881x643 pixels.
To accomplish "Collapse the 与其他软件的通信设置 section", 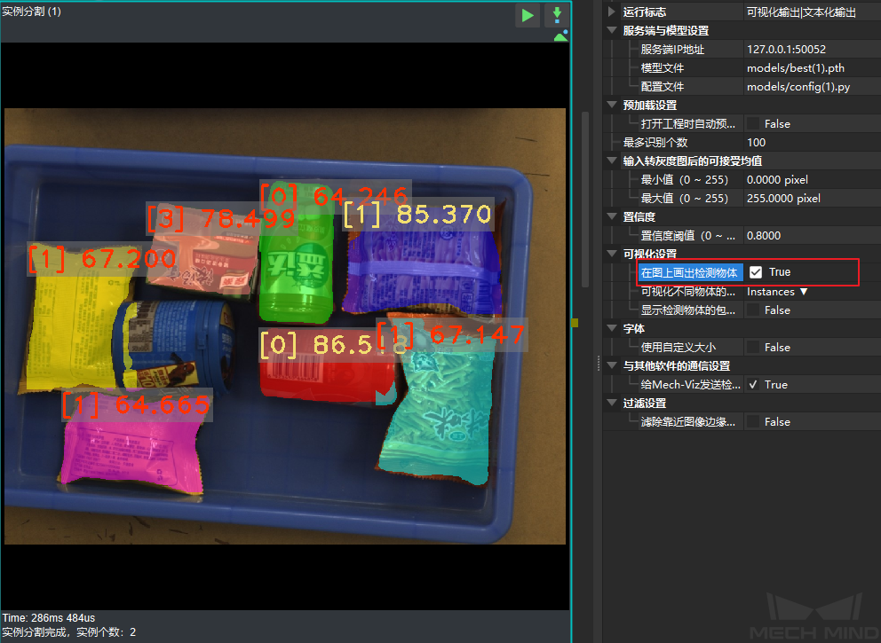I will tap(612, 365).
